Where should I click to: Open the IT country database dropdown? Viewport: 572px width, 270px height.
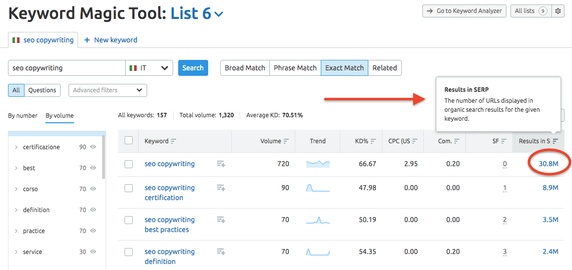pos(149,68)
